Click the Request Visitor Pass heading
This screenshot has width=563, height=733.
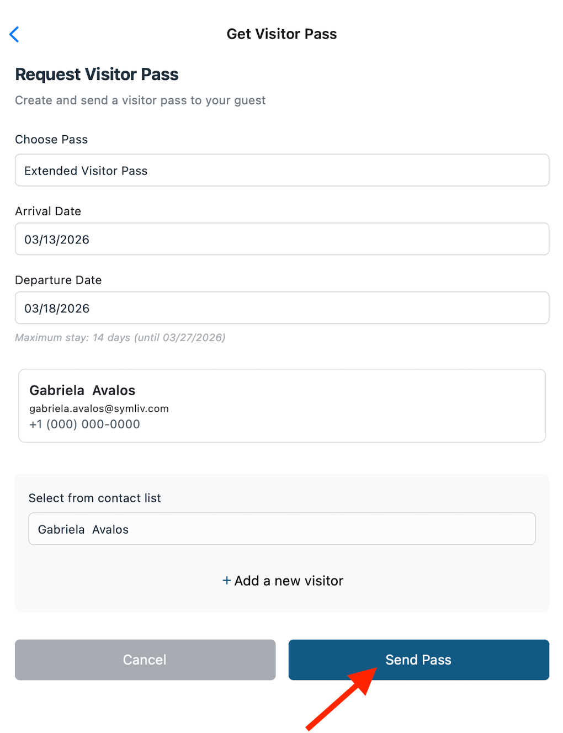pyautogui.click(x=97, y=75)
